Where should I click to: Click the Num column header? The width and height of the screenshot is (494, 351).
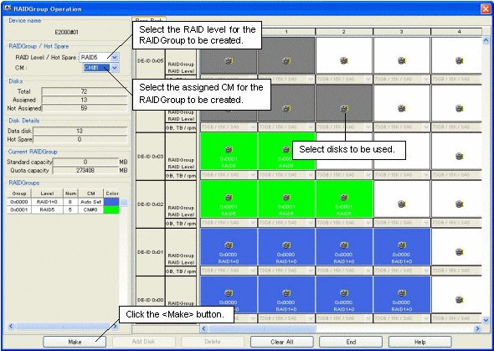[x=70, y=194]
